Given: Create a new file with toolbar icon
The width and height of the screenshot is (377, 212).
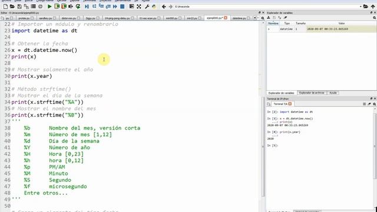Looking at the screenshot, I should click(5, 6).
